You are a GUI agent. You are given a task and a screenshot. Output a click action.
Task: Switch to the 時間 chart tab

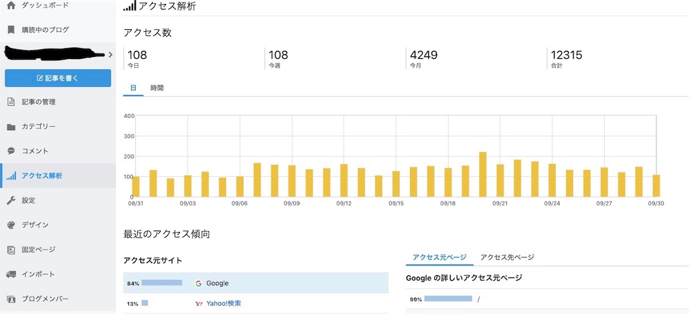157,88
